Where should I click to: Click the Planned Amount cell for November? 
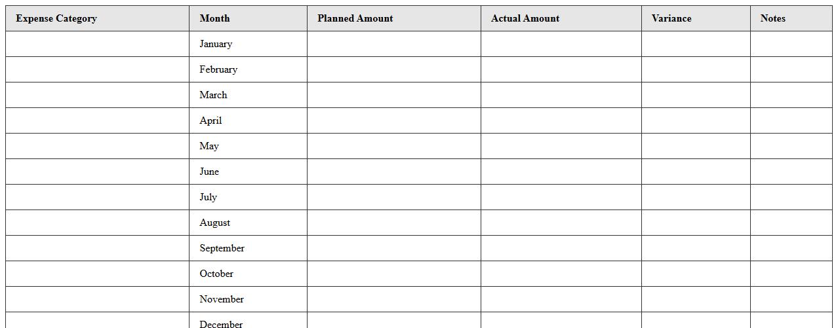coord(393,299)
